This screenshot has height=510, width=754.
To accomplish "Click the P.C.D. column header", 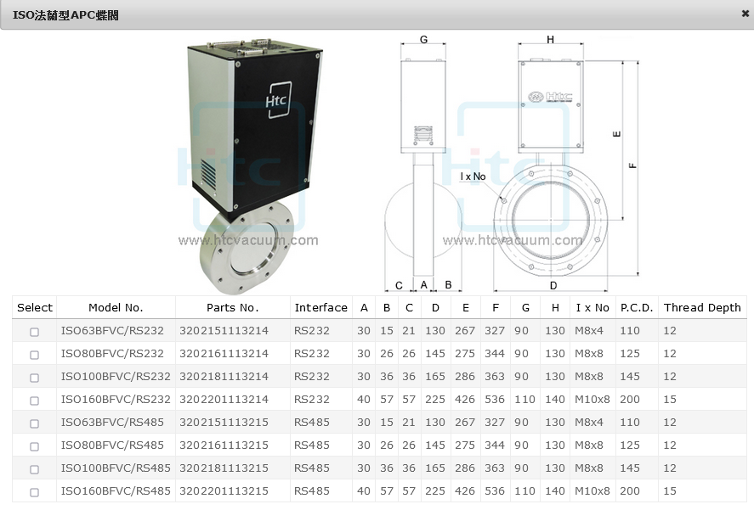I will 636,308.
